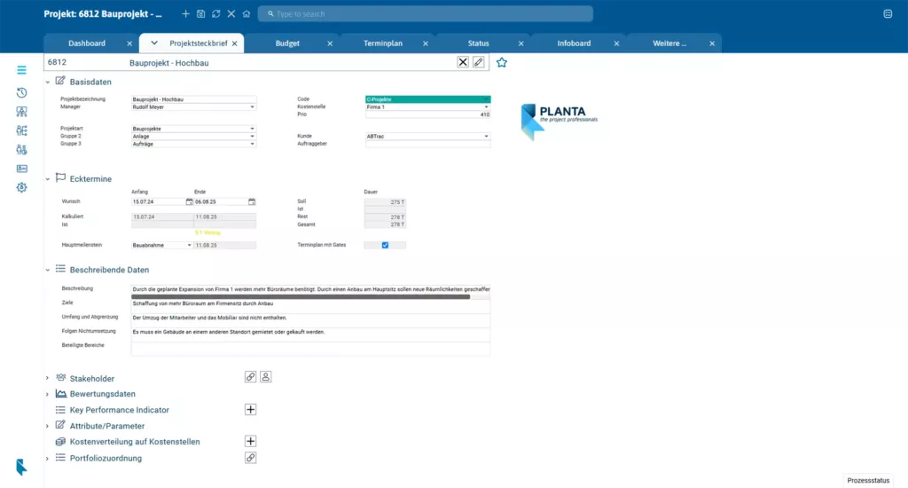Click the green C-Projekte Code field
908x488 pixels.
[x=428, y=99]
